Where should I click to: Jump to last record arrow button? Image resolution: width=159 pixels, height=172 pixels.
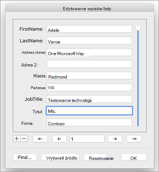tap(134, 139)
